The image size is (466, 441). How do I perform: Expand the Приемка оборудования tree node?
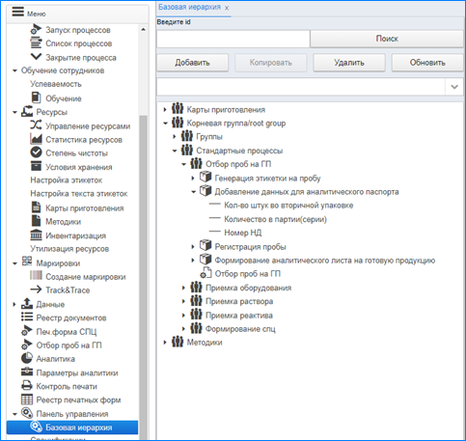183,288
